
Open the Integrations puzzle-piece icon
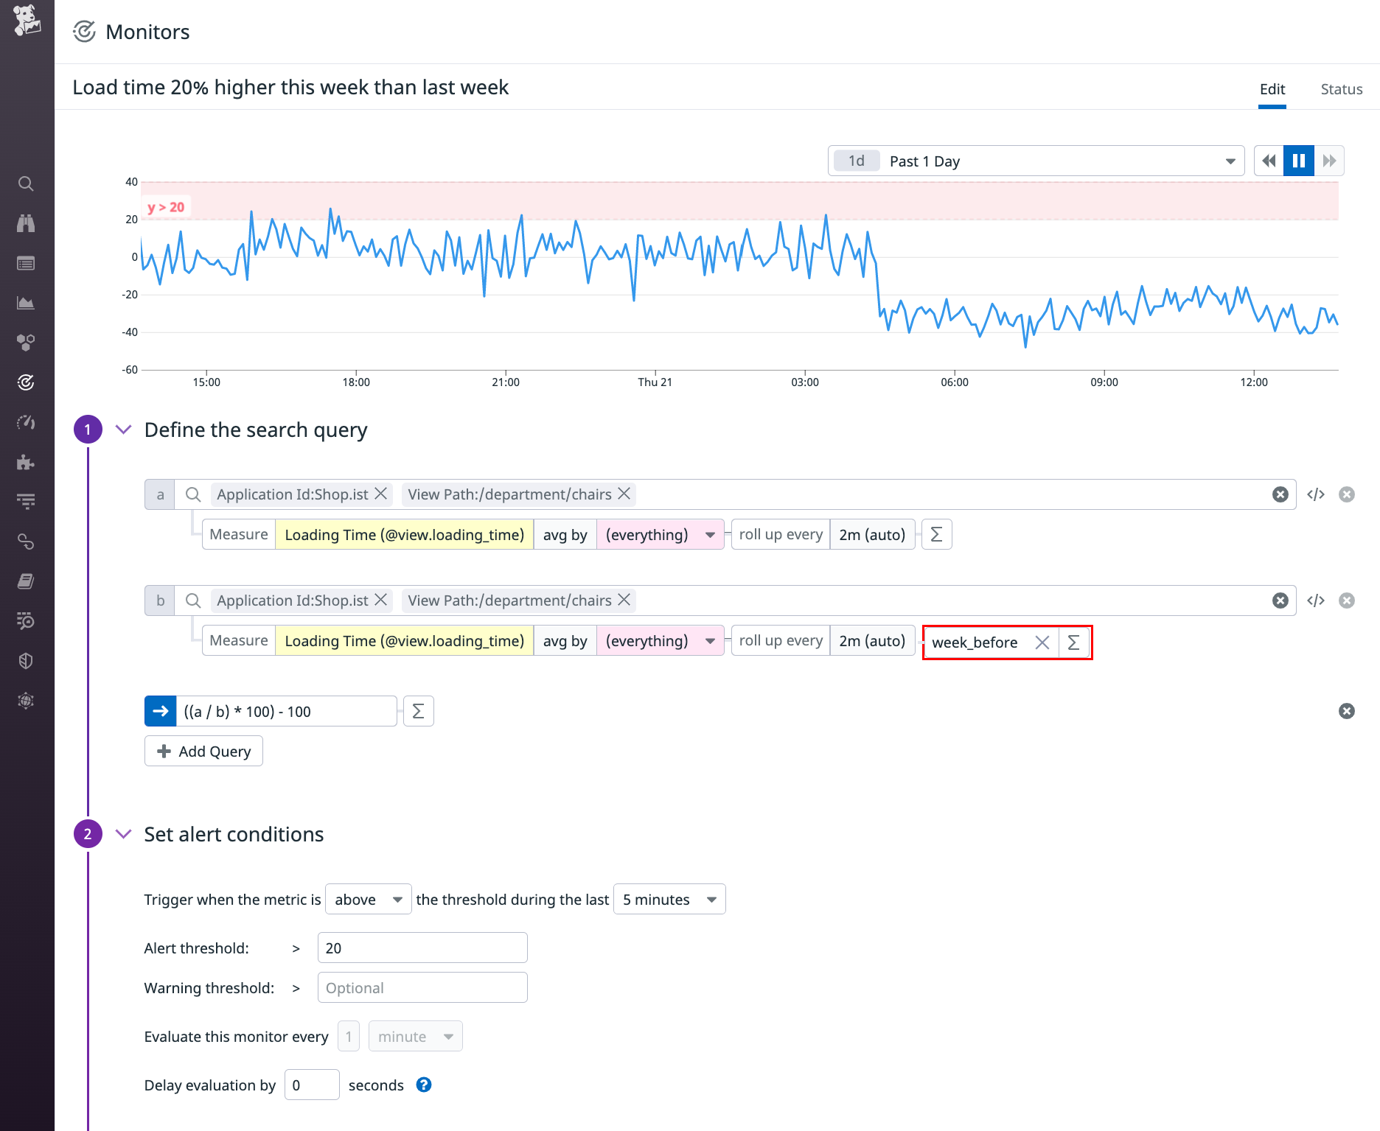click(x=26, y=462)
